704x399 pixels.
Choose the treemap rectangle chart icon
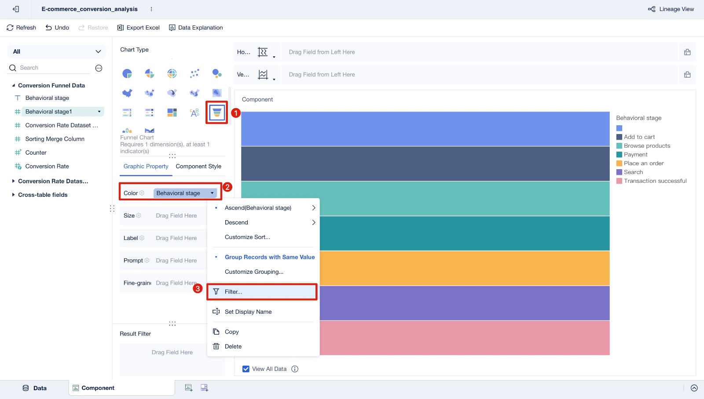pos(172,112)
